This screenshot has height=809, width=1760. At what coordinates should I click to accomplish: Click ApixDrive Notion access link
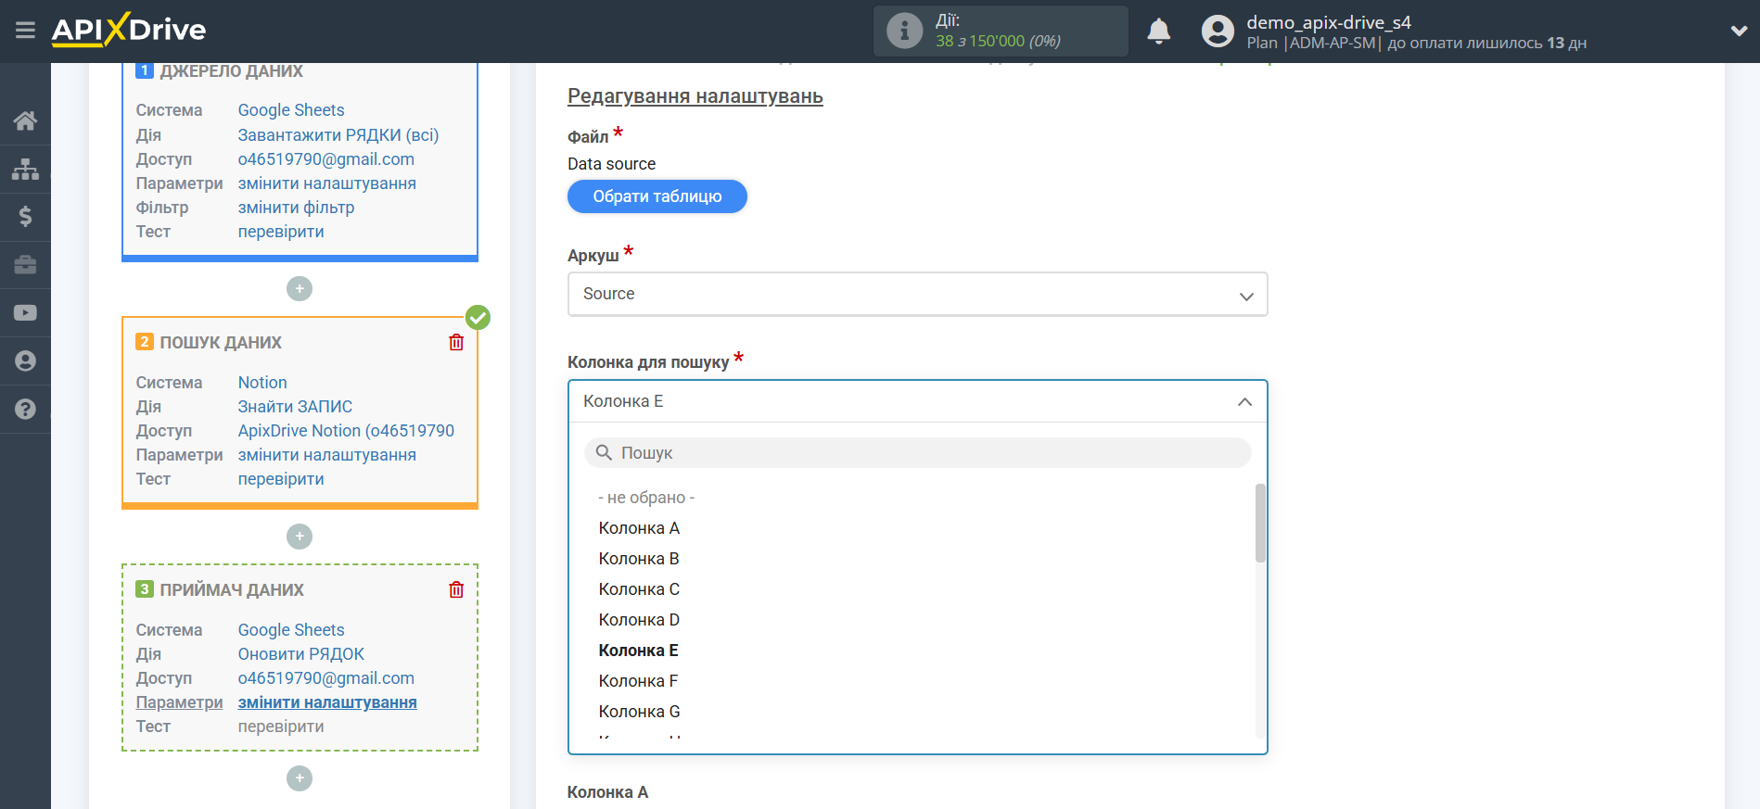click(x=346, y=431)
